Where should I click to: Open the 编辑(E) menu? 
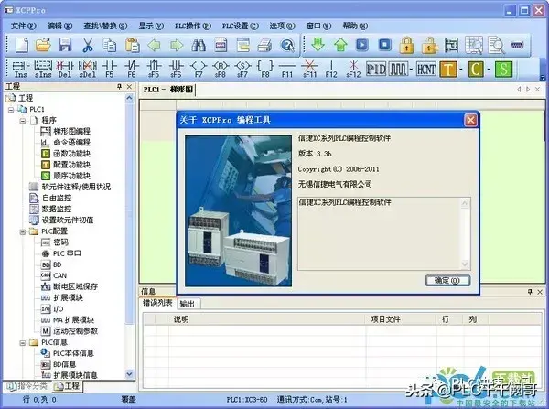click(59, 26)
